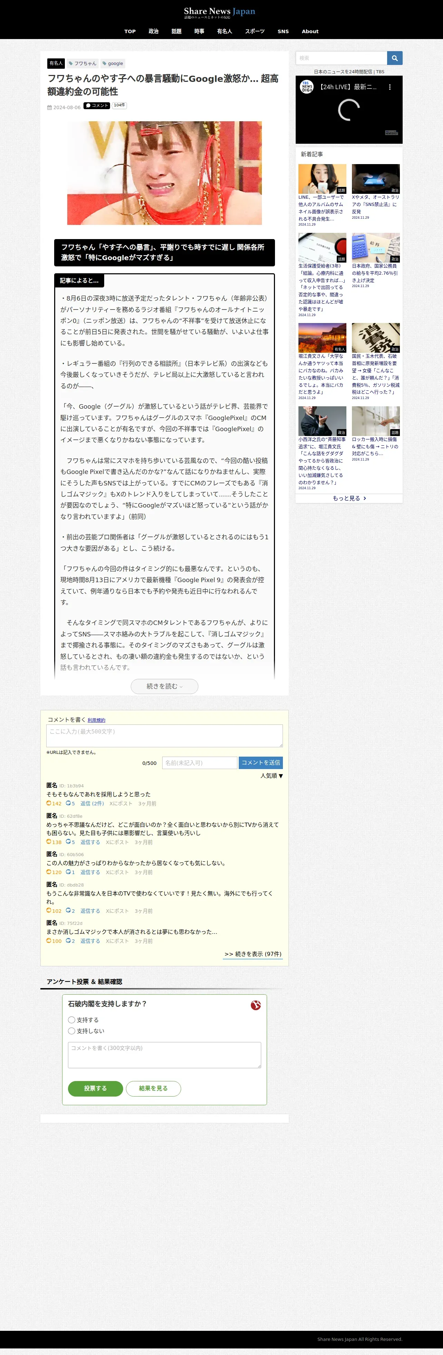Click the TBS NEWS DIG channel logo
Viewport: 443px width, 1355px height.
[307, 87]
